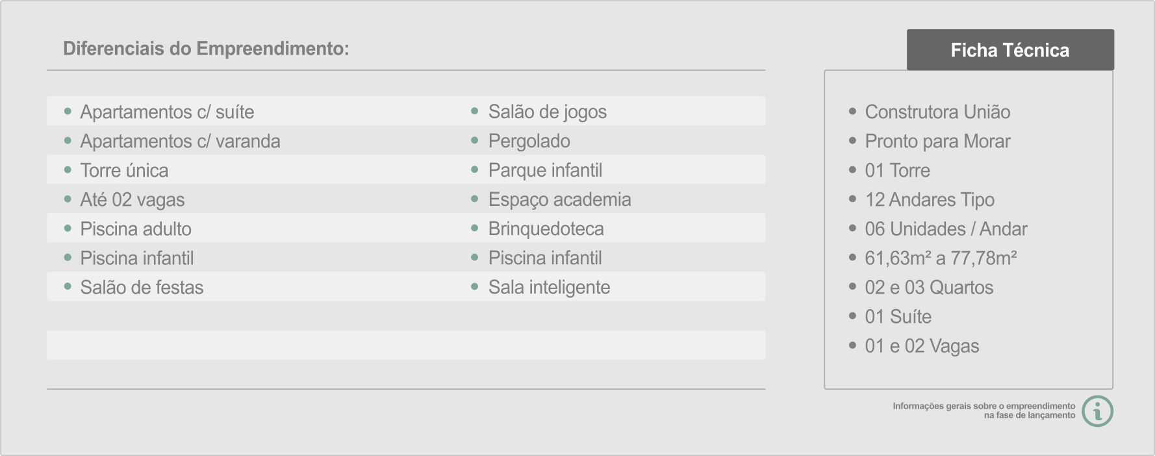Click the Informações gerais sobre o empreendimento text
This screenshot has width=1155, height=456.
point(984,406)
